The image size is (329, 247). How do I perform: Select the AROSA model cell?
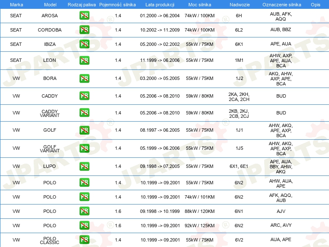click(50, 16)
